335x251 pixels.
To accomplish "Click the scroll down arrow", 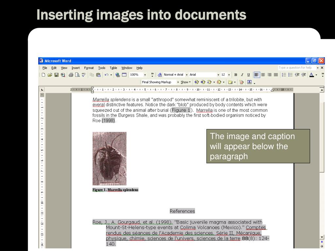I will tap(322, 237).
